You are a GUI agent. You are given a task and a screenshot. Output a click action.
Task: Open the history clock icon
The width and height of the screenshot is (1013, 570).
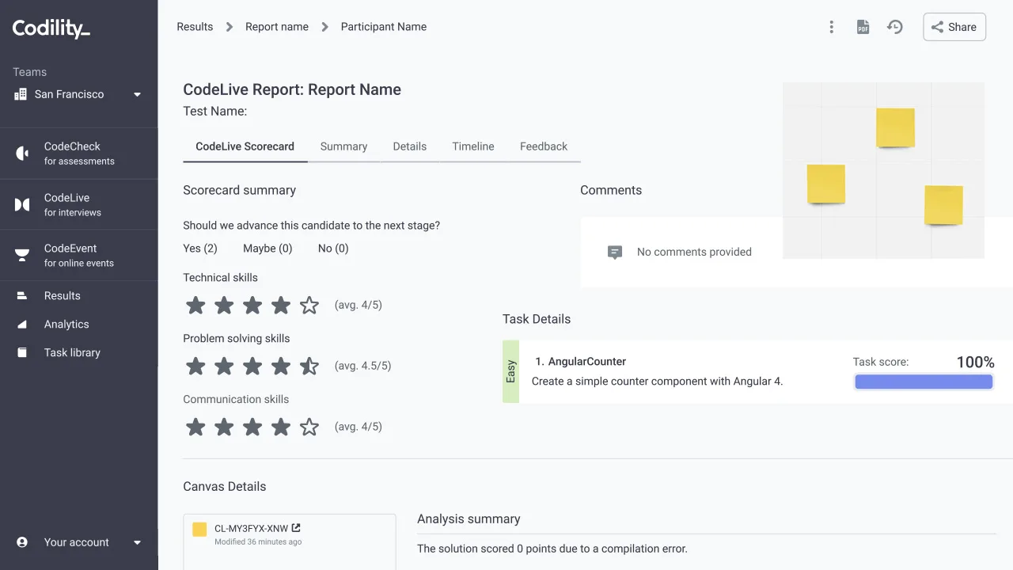pos(895,27)
